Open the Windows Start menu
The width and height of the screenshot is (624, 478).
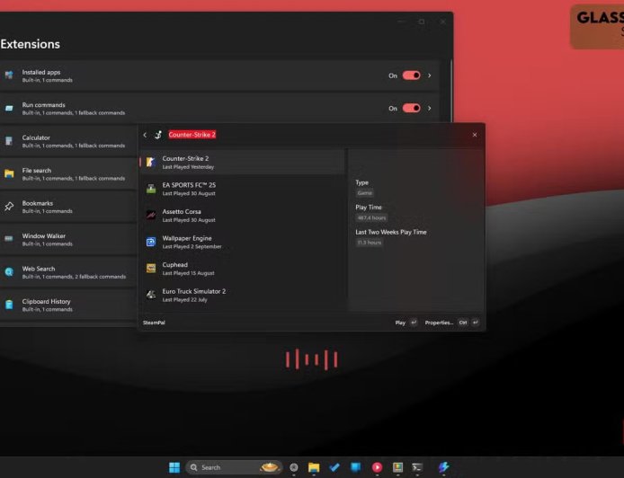(174, 467)
